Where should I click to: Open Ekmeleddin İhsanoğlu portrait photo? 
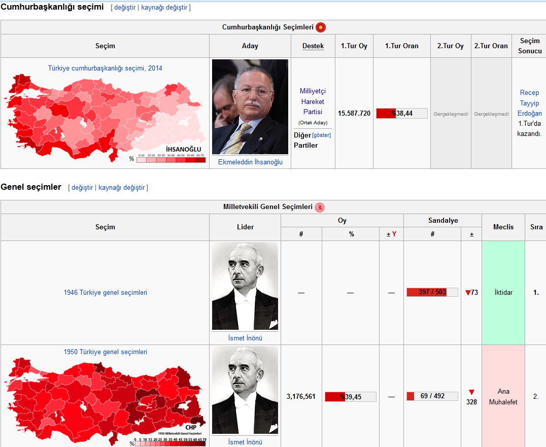tap(250, 107)
